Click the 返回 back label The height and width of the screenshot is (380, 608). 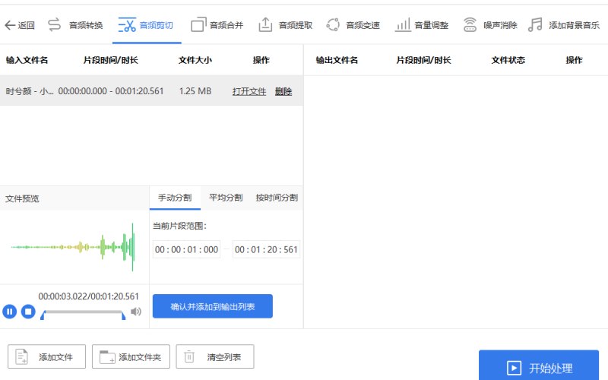pyautogui.click(x=27, y=25)
